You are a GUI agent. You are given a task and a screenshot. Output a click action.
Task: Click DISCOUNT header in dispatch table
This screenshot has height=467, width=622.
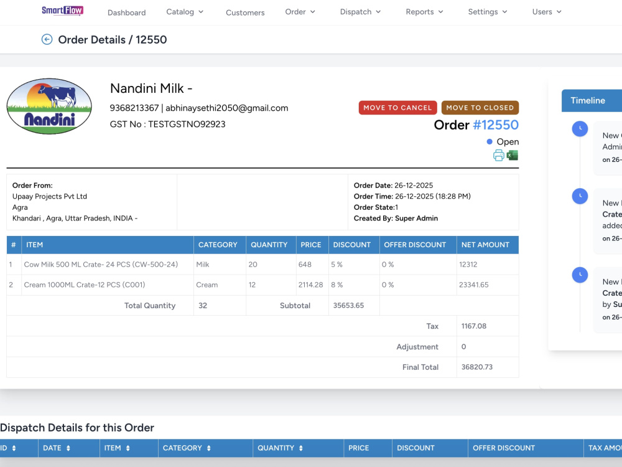[x=430, y=448]
